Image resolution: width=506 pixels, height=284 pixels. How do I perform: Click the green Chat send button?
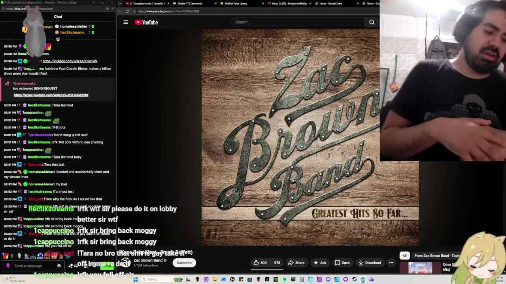(107, 266)
